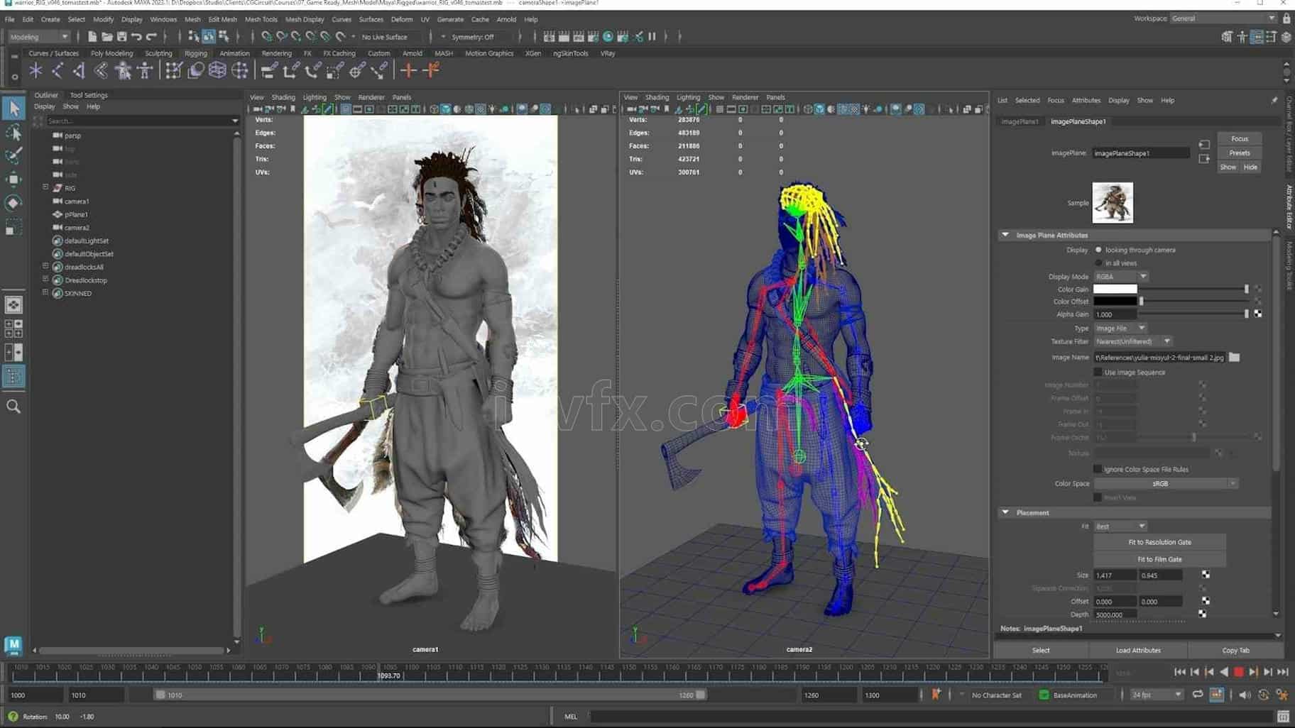The image size is (1295, 728).
Task: Click the Load Attributes button
Action: [1138, 650]
